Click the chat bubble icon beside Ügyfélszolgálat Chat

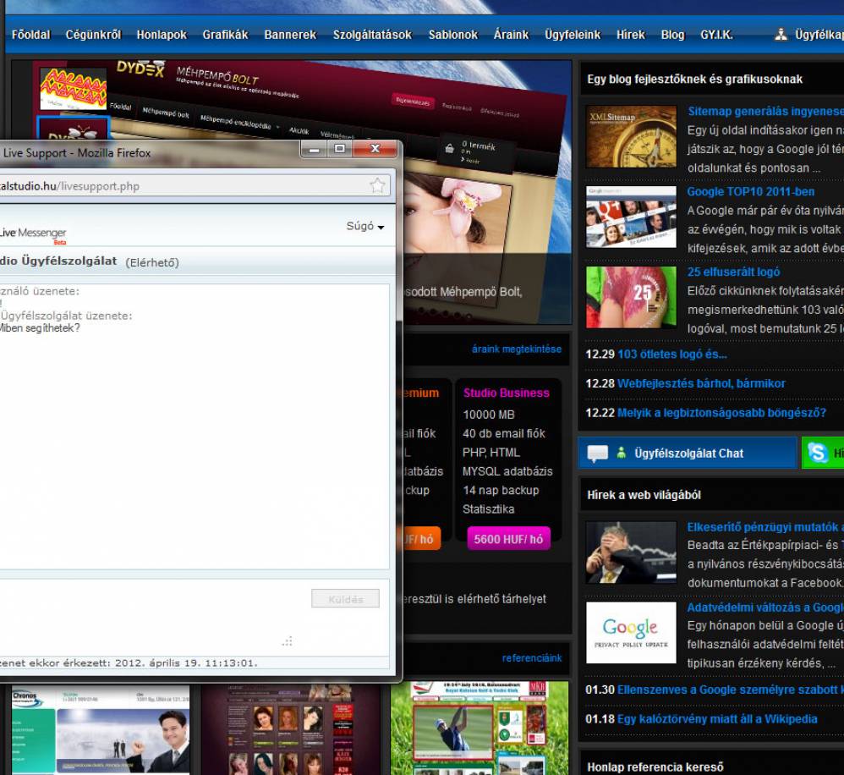click(x=597, y=453)
